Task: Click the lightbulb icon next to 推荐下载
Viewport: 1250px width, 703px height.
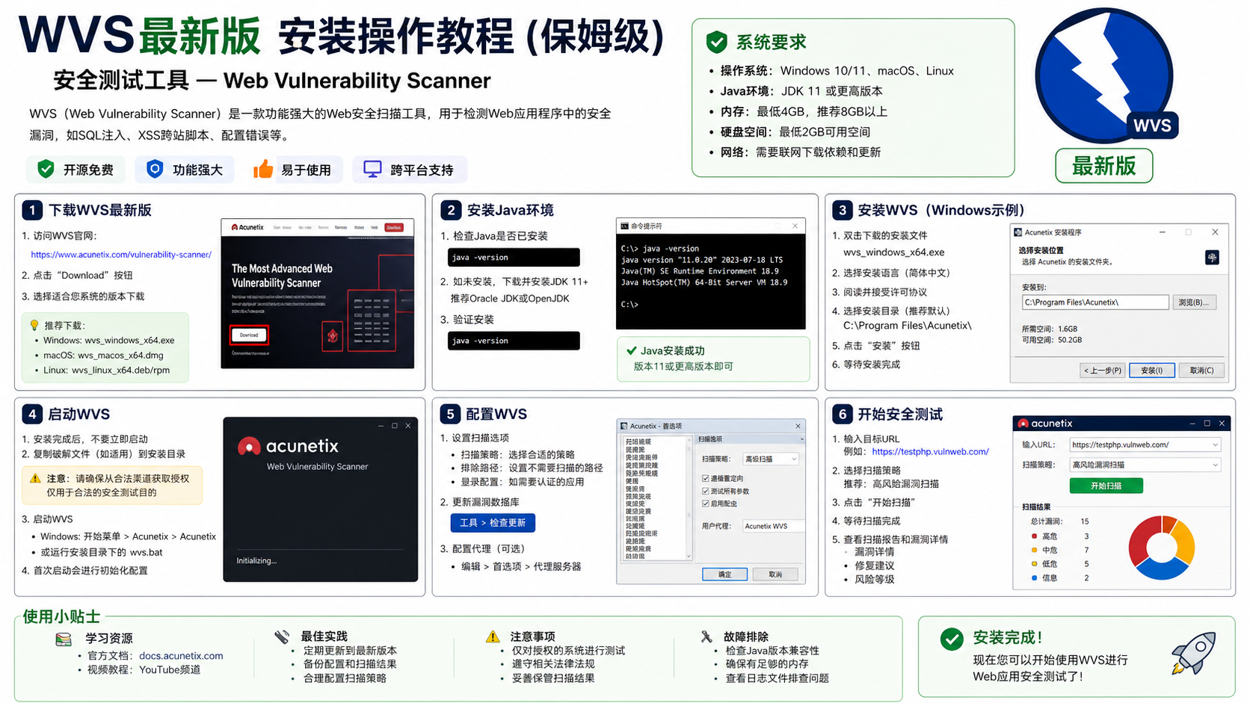Action: (34, 325)
